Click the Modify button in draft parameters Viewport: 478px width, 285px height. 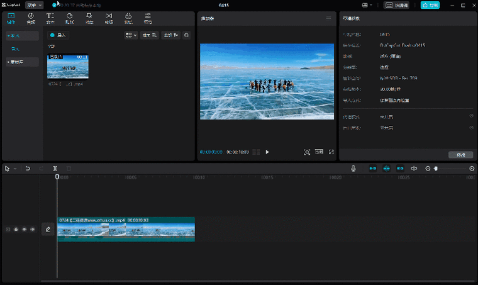460,155
